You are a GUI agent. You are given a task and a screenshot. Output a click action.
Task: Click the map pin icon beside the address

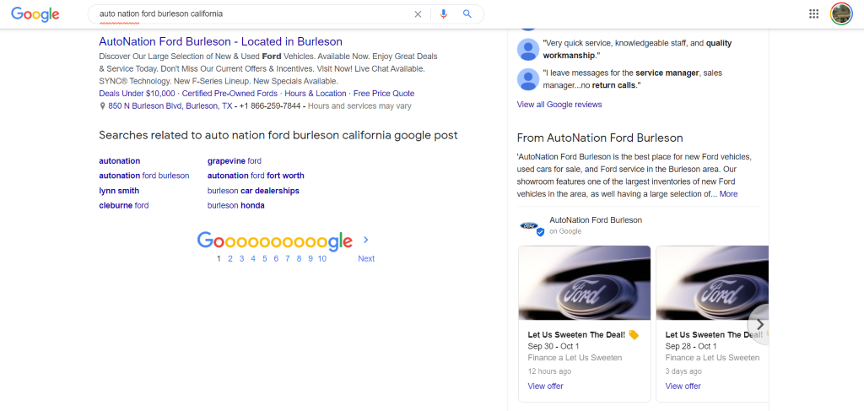pos(102,106)
